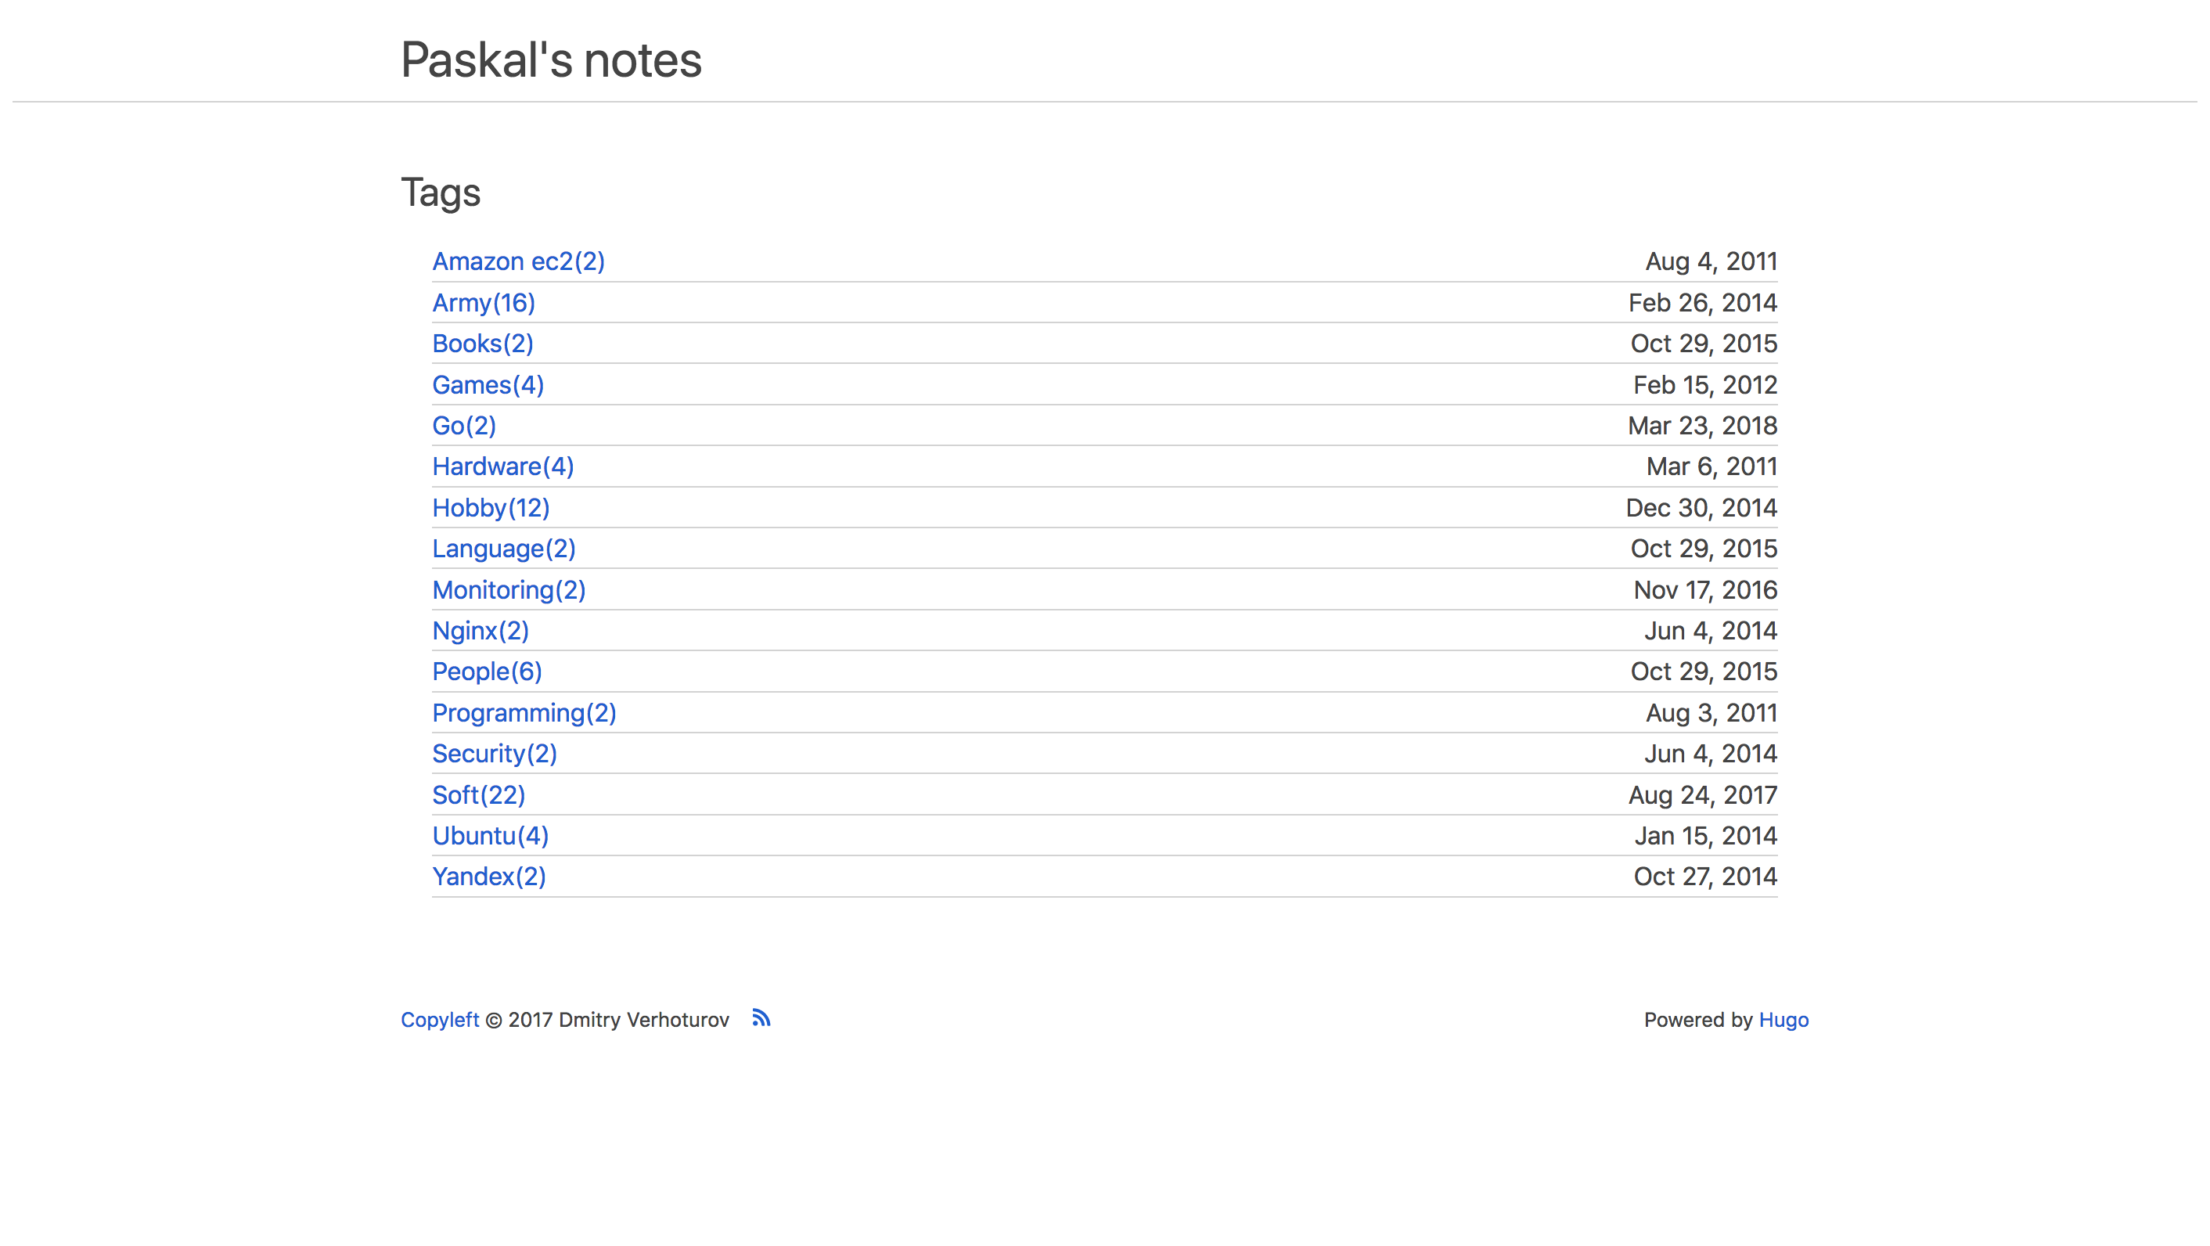The image size is (2210, 1246).
Task: Open the Go(2) tag
Action: click(464, 426)
